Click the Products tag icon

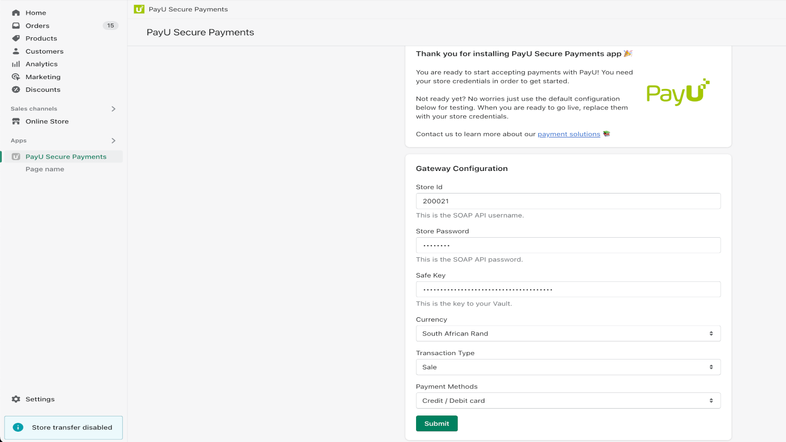tap(16, 38)
